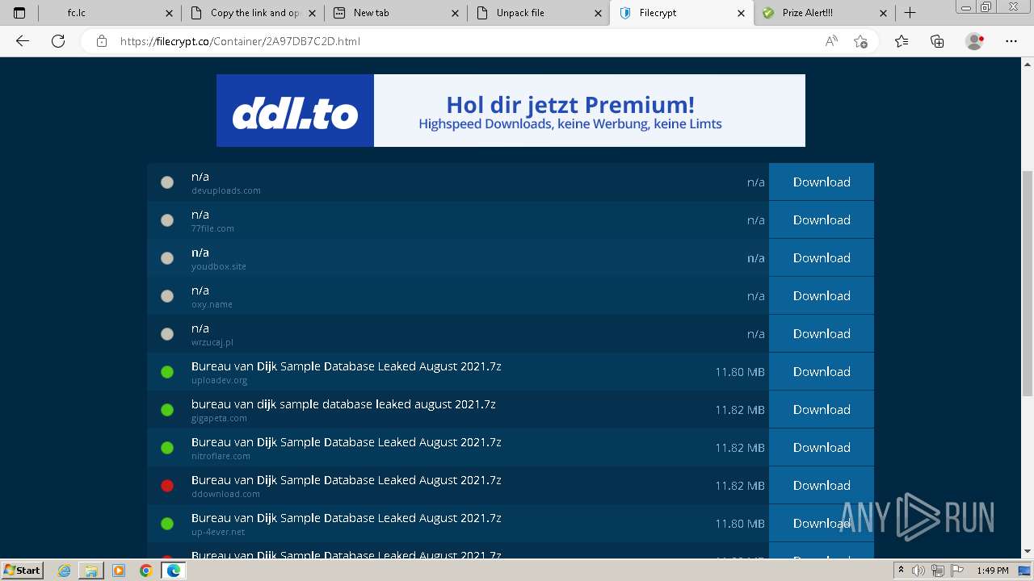
Task: Download the 77file.com file
Action: pos(822,219)
